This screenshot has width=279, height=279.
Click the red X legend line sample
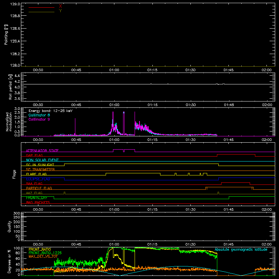[42, 7]
